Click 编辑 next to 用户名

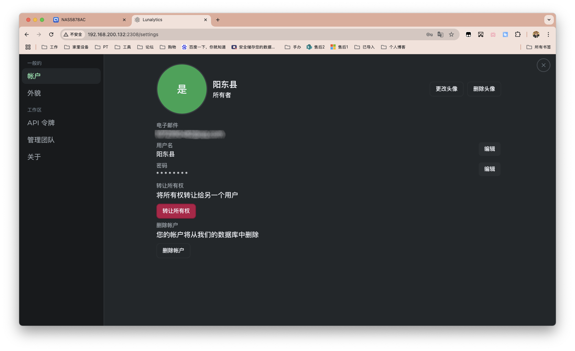click(489, 149)
